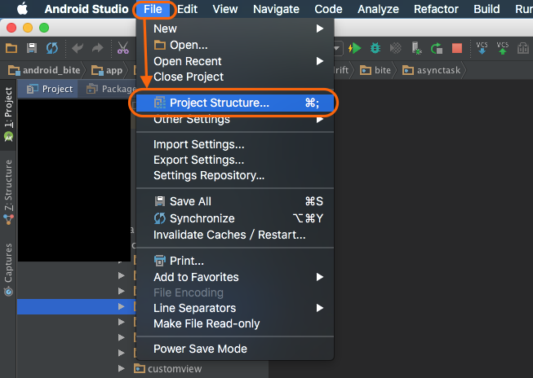Click the Synchronize toolbar icon
Viewport: 533px width, 378px height.
pos(52,48)
